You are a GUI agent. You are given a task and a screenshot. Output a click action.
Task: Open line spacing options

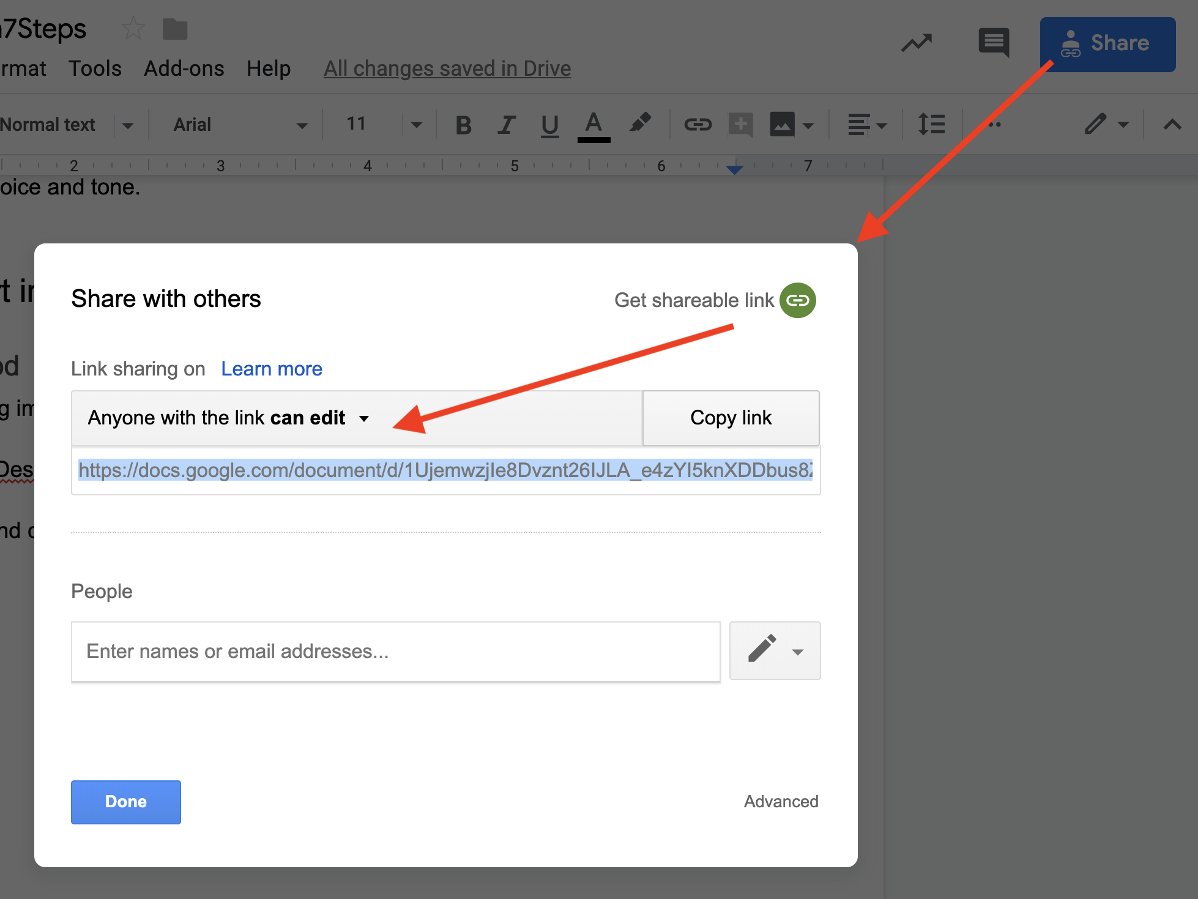931,125
